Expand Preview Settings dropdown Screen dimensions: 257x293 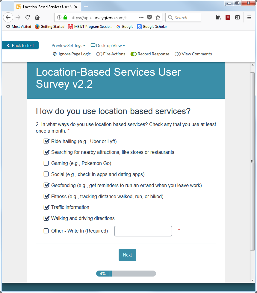[69, 45]
